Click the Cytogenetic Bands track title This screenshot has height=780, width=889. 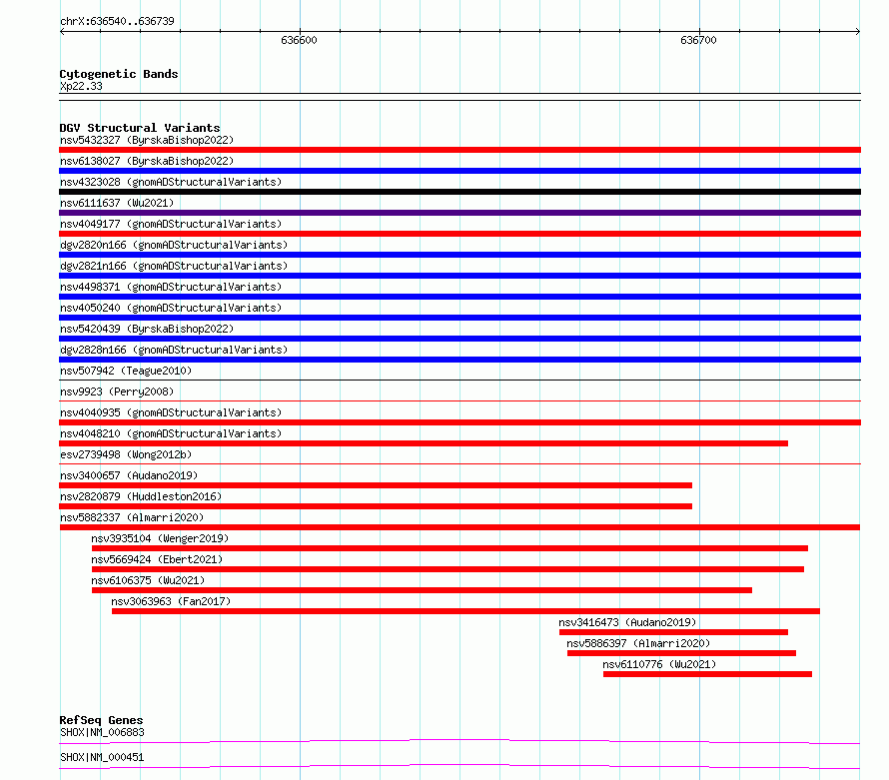[119, 74]
